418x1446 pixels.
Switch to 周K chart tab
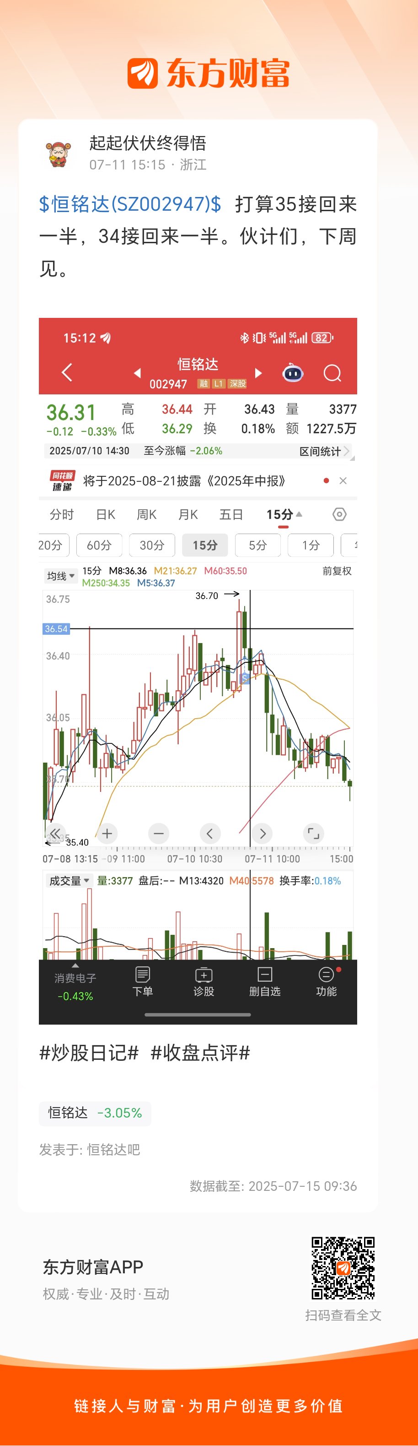click(x=147, y=514)
